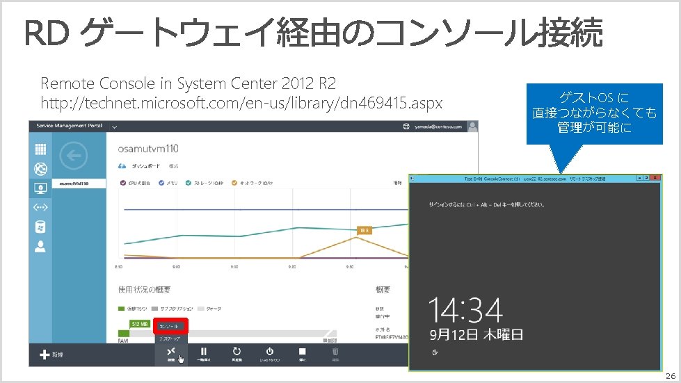The image size is (681, 383).
Task: Click the ease of access icon on lock screen
Action: click(x=435, y=352)
